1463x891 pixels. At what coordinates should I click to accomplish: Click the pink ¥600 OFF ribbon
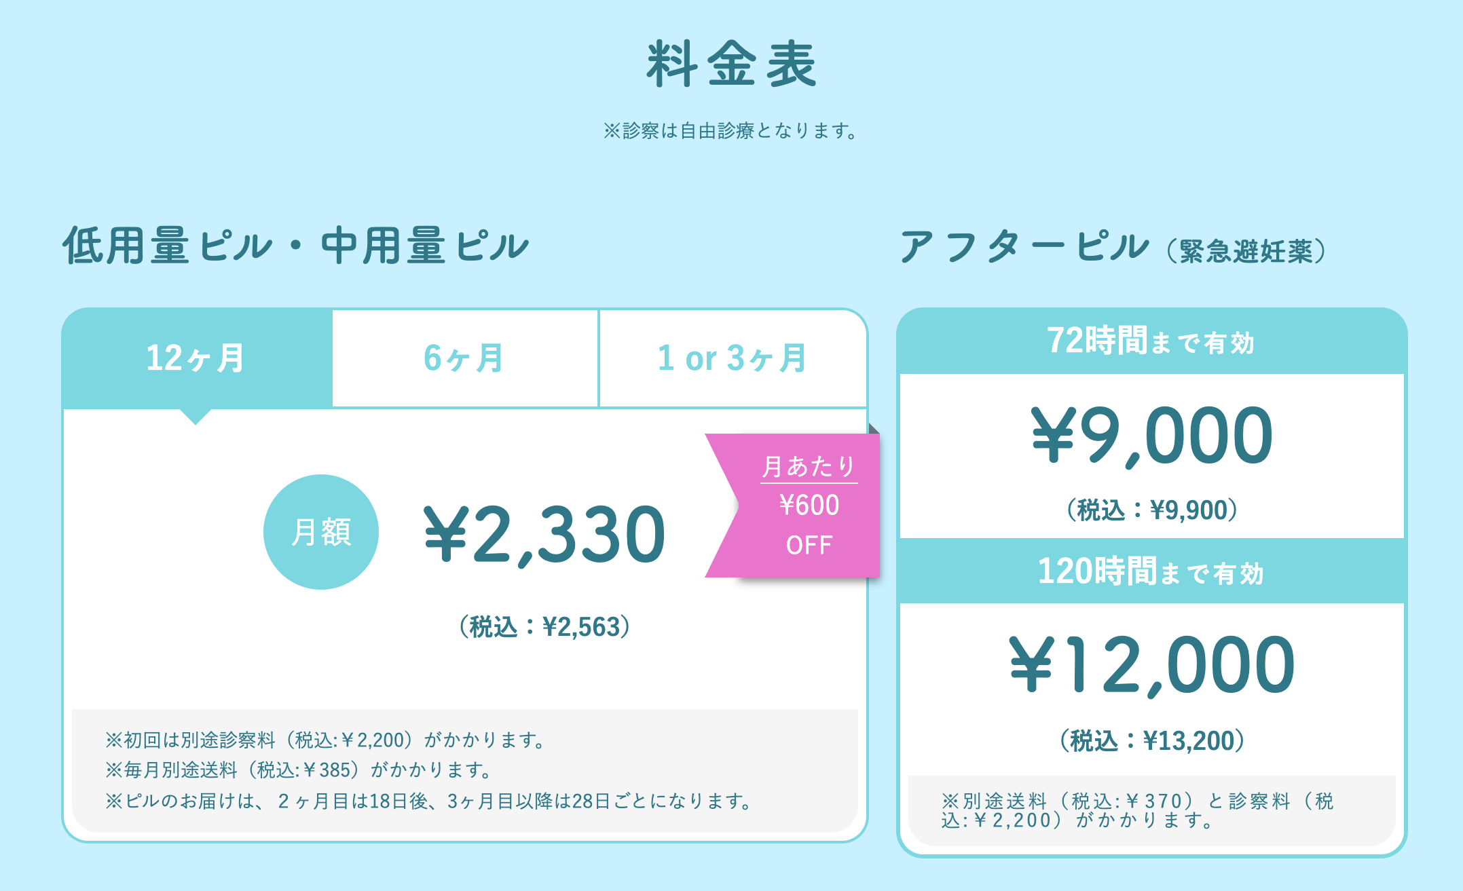pos(793,506)
